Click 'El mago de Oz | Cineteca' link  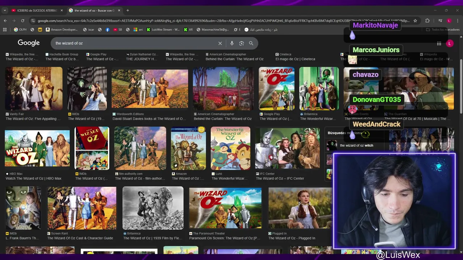point(295,59)
